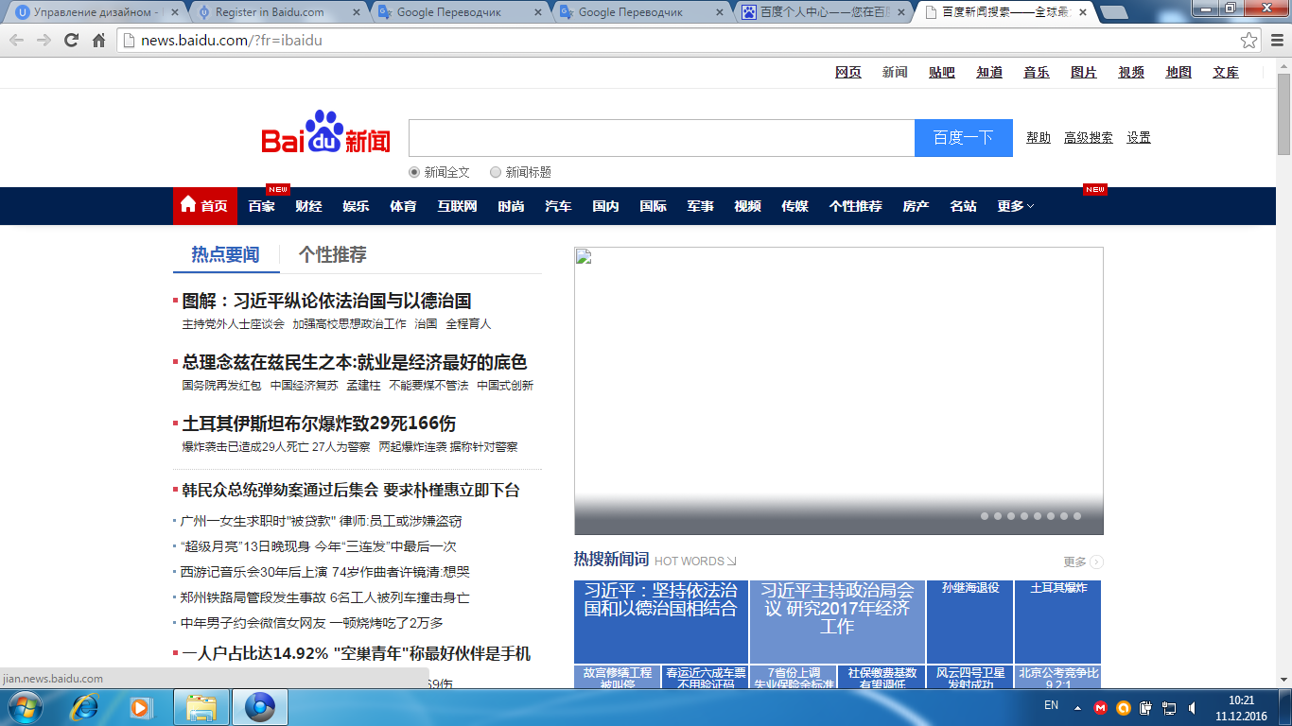Click the red M tray icon
Viewport: 1292px width, 726px height.
[1100, 707]
